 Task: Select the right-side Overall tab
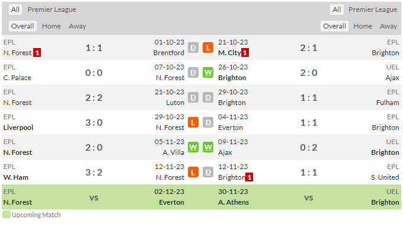pyautogui.click(x=334, y=26)
